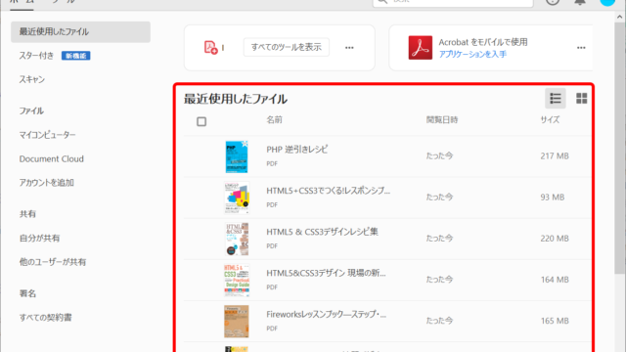Open 他のユーザーが共有 in sidebar
The image size is (626, 352).
[53, 262]
